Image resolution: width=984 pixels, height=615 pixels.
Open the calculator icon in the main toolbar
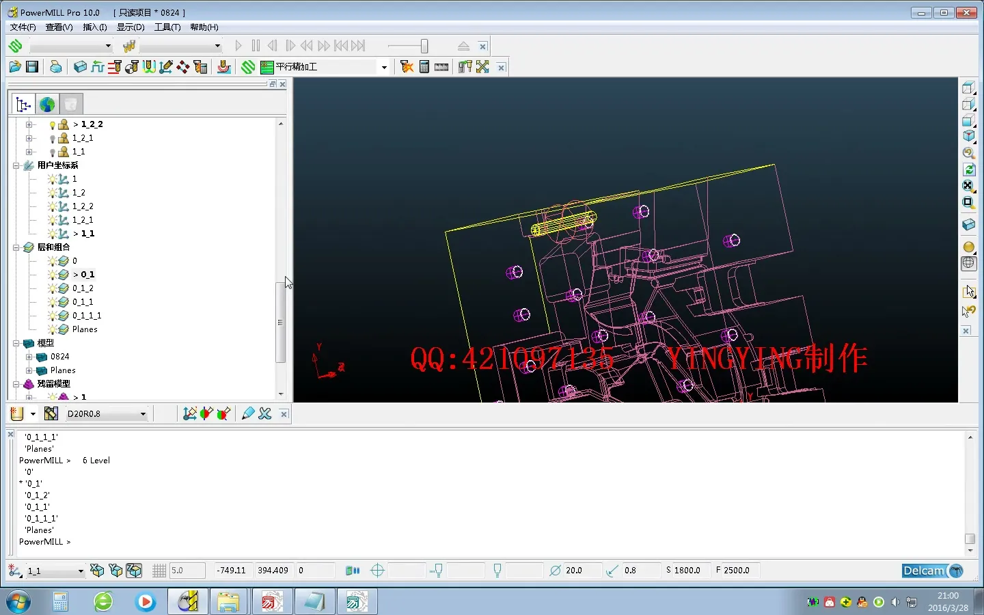coord(424,67)
